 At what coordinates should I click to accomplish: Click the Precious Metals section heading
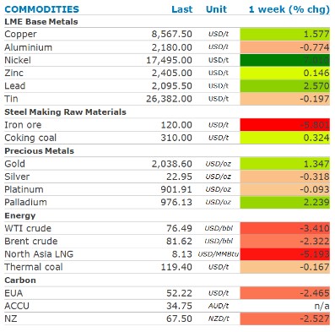[x=39, y=151]
